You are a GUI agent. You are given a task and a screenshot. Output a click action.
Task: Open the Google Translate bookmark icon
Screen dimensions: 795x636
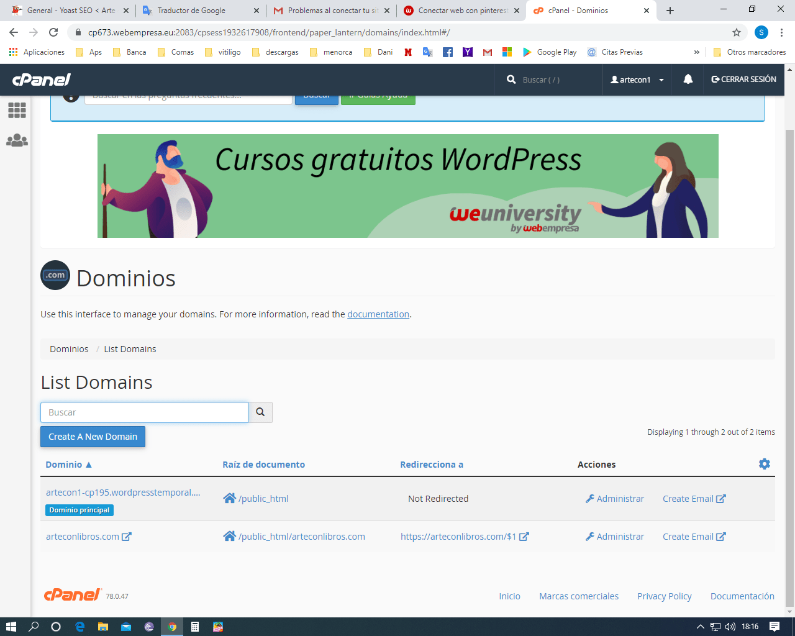pos(428,52)
